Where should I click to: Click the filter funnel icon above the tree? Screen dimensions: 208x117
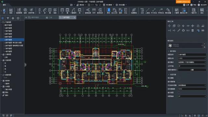coord(8,18)
